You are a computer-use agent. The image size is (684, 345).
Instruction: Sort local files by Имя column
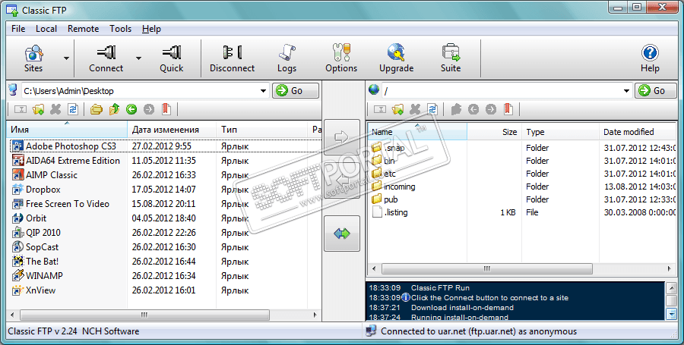click(67, 129)
